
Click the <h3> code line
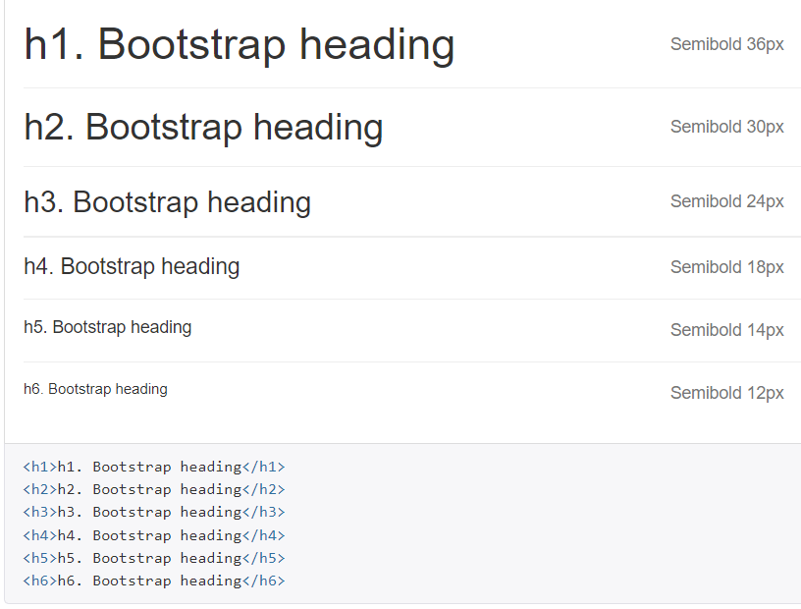pyautogui.click(x=154, y=512)
